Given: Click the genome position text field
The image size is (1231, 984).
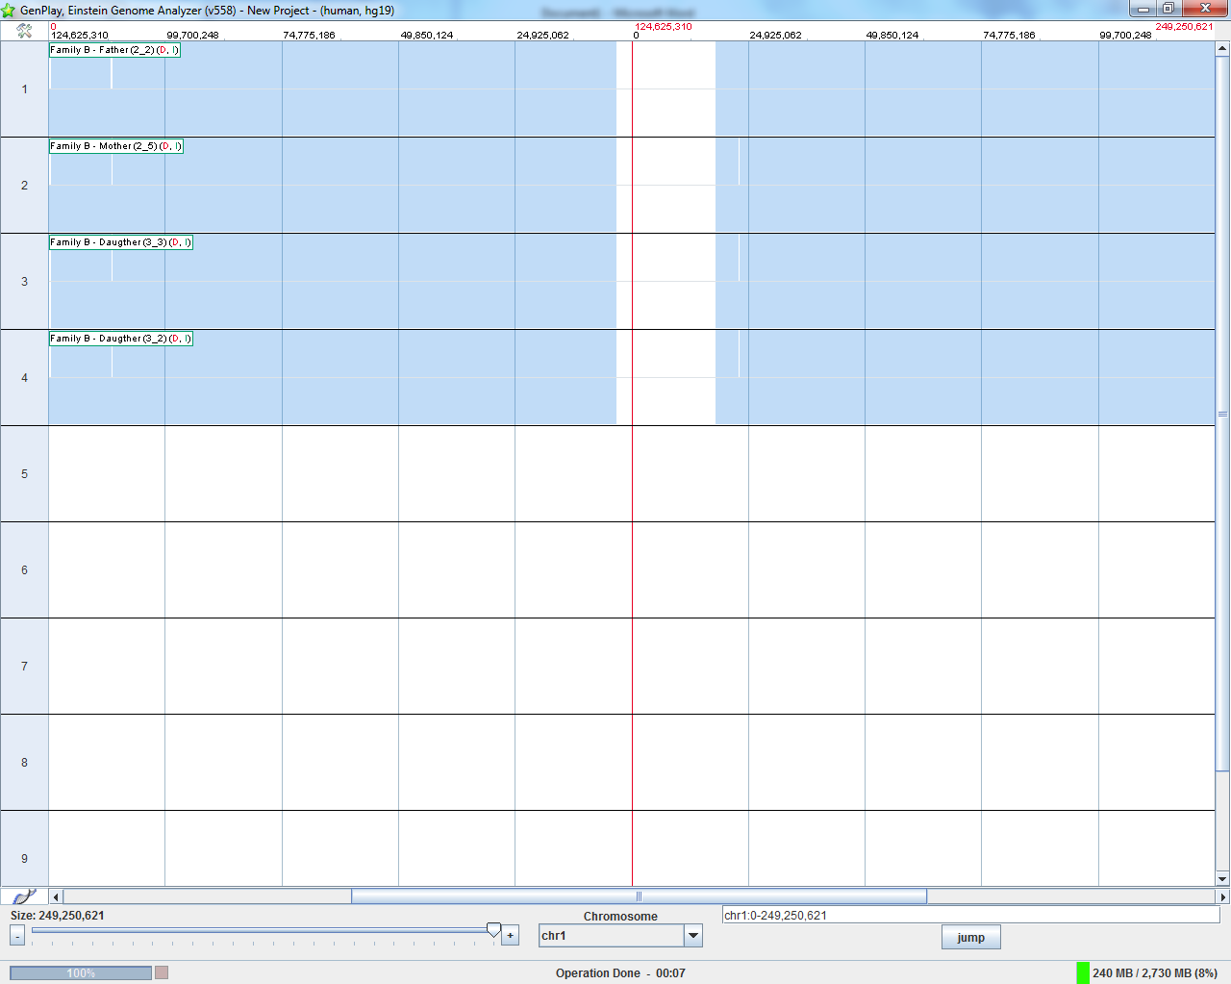Looking at the screenshot, I should pos(969,916).
